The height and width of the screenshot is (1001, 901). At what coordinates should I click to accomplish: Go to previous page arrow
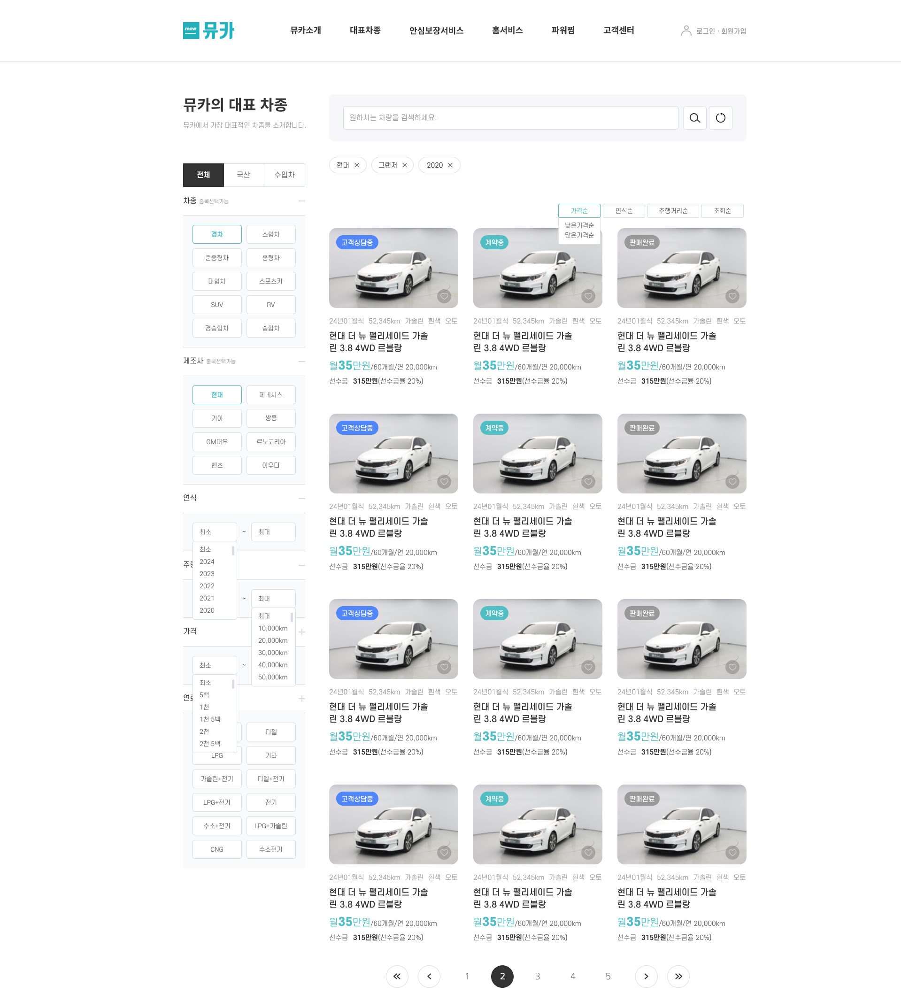point(429,976)
